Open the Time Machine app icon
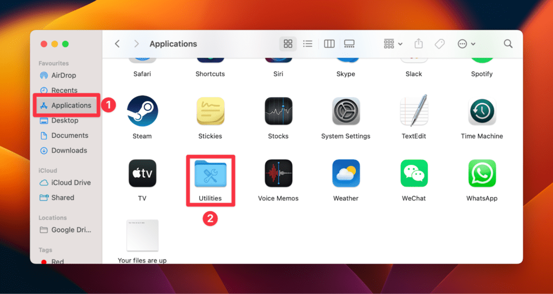The width and height of the screenshot is (553, 294). (482, 111)
